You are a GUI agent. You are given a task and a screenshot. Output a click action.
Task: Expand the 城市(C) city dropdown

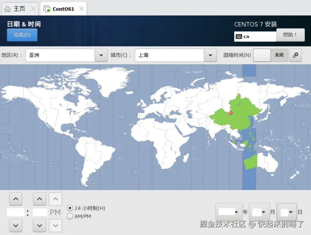coord(210,55)
